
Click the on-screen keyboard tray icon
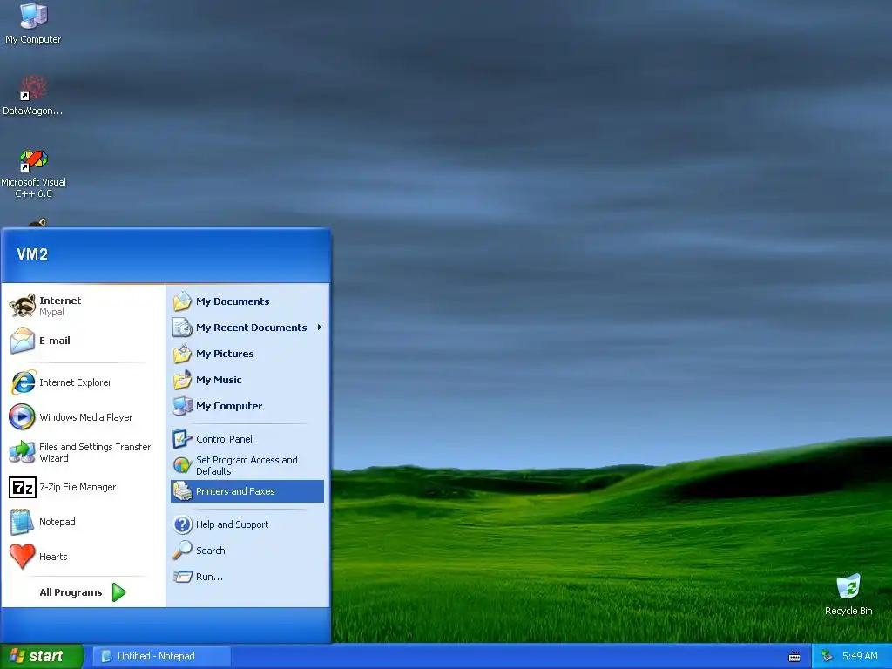point(794,657)
